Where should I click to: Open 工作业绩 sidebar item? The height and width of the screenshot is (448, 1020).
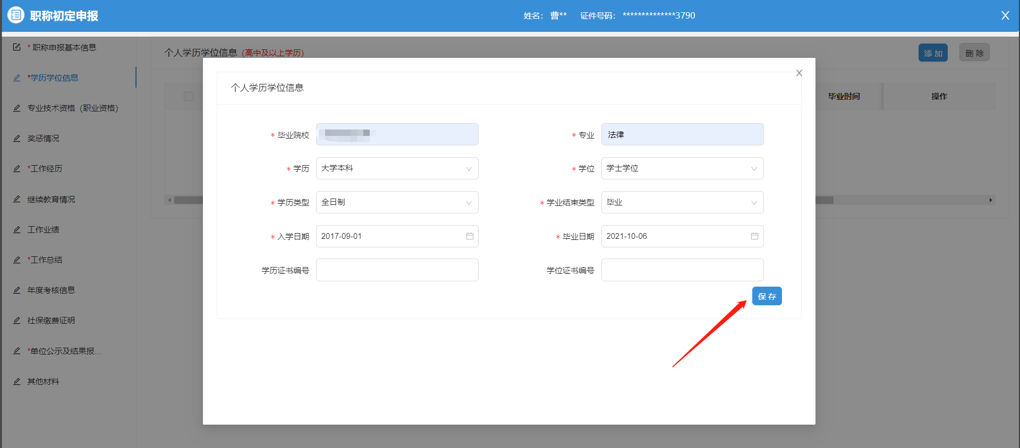tap(44, 229)
